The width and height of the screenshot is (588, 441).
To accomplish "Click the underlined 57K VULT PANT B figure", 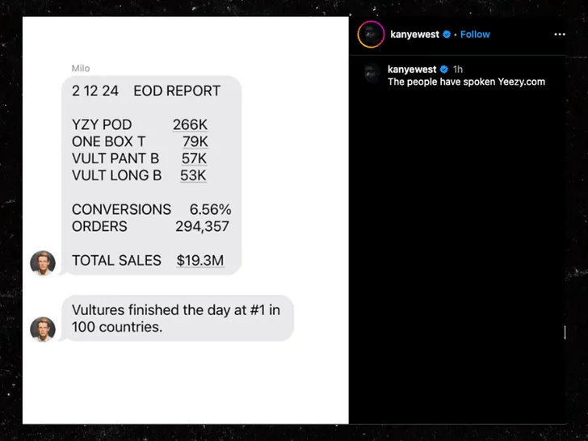I will [194, 158].
